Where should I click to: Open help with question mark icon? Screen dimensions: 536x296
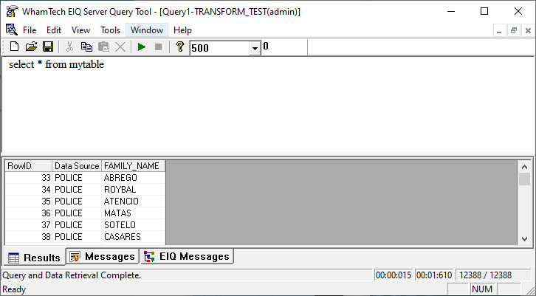tap(180, 47)
